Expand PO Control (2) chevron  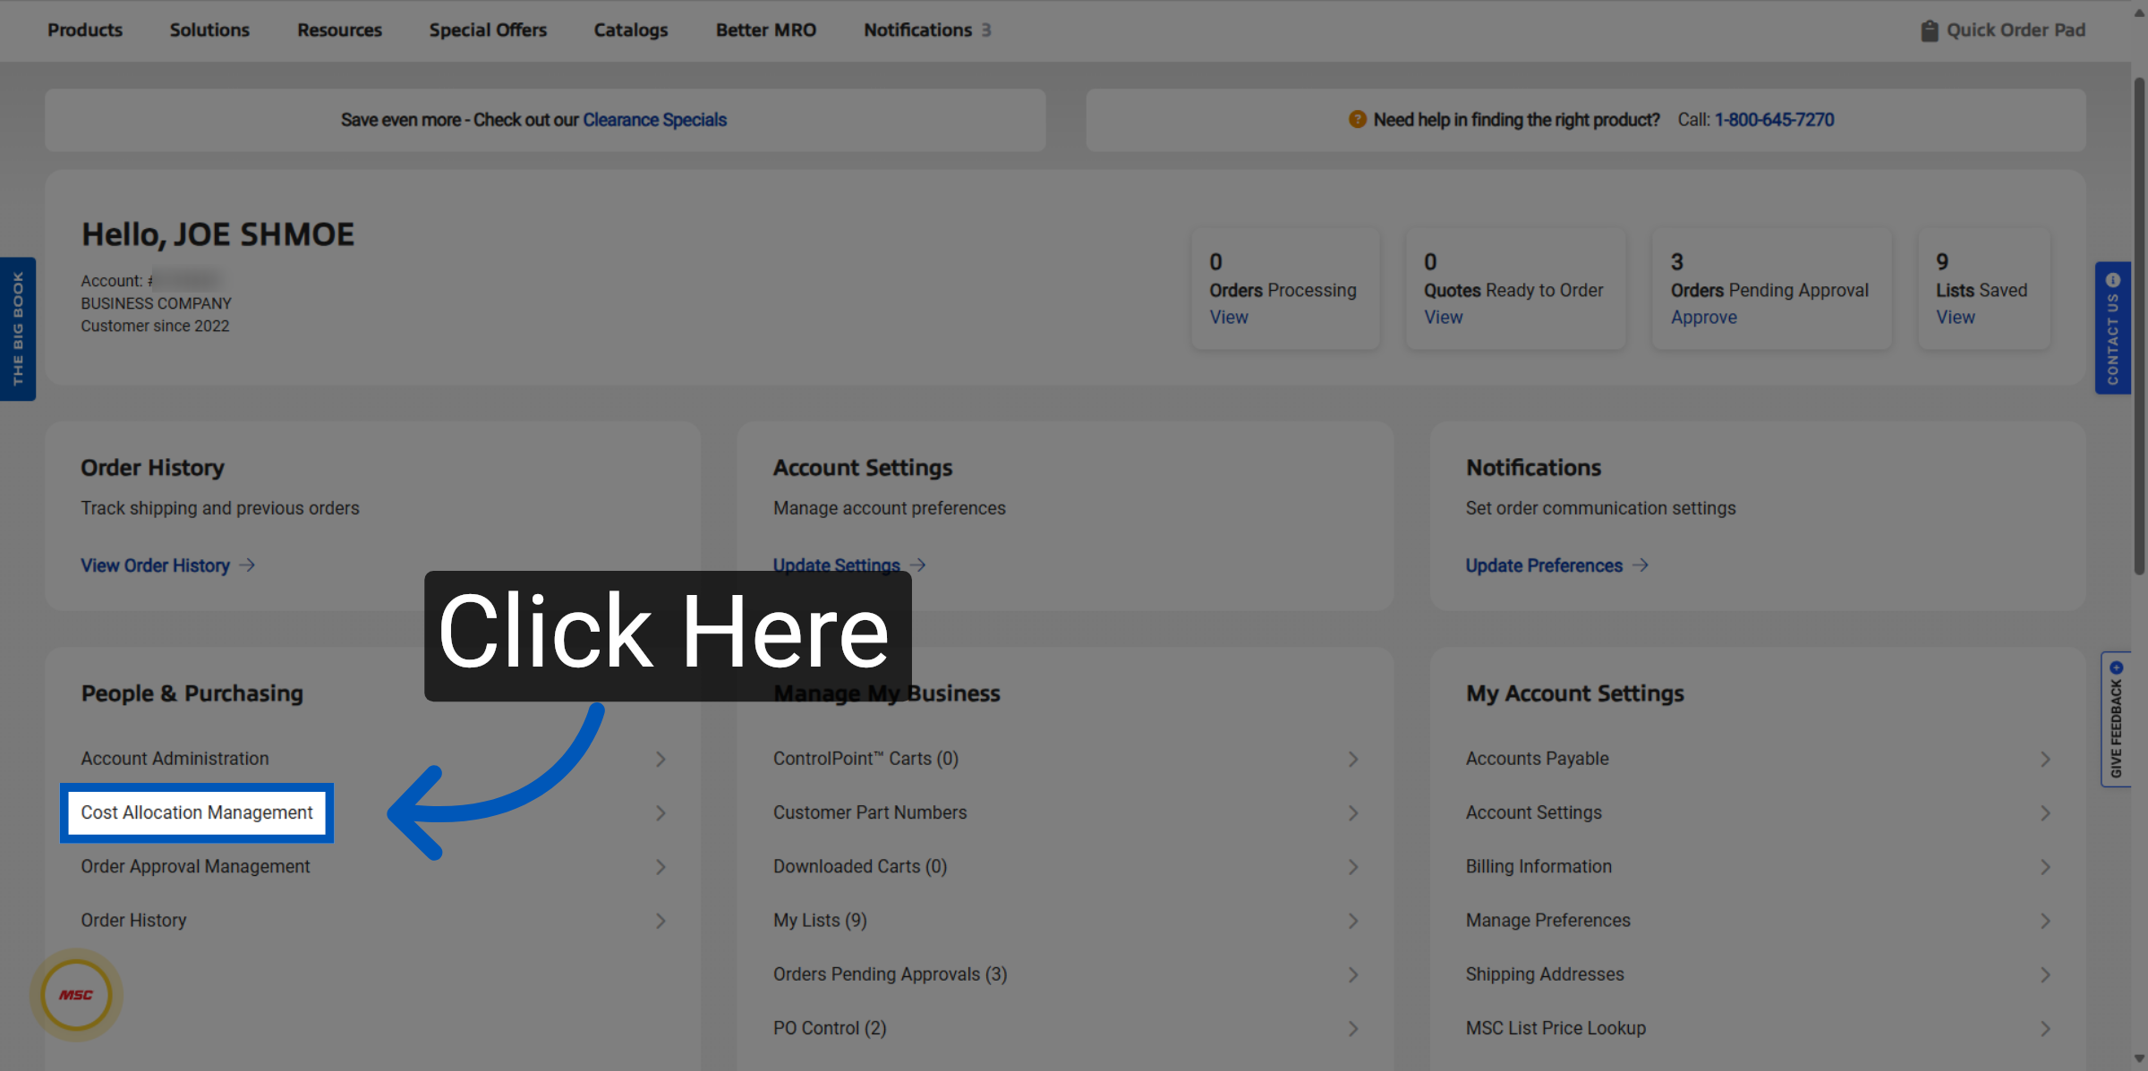[1353, 1029]
